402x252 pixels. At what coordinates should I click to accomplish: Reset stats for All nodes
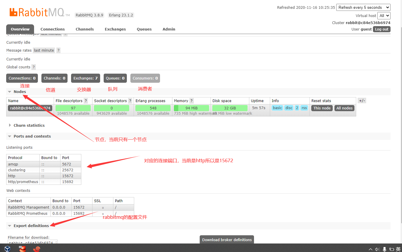[344, 108]
